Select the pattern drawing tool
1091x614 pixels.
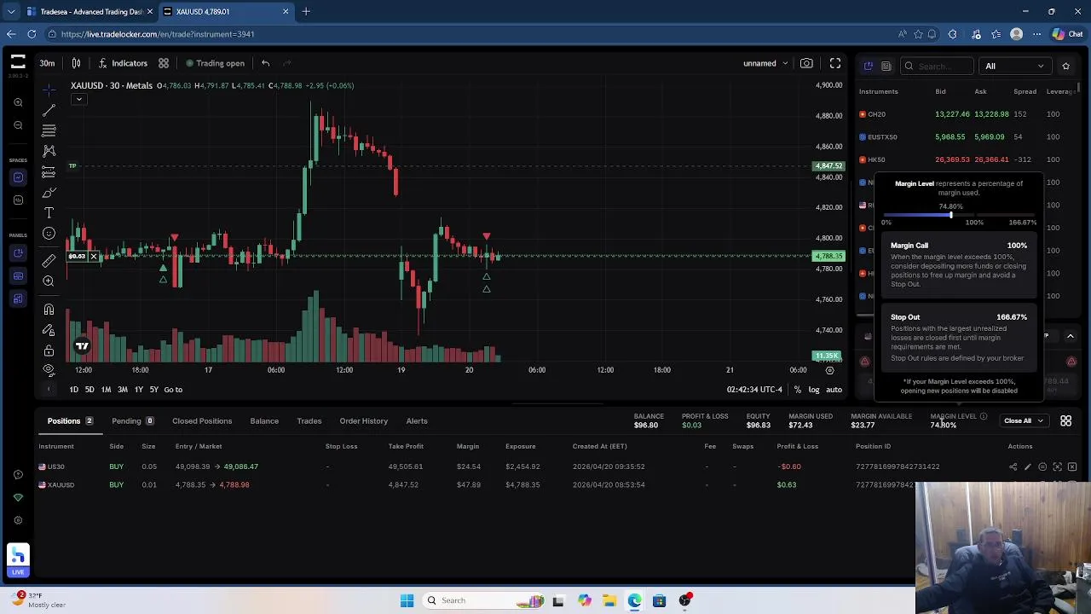click(49, 151)
